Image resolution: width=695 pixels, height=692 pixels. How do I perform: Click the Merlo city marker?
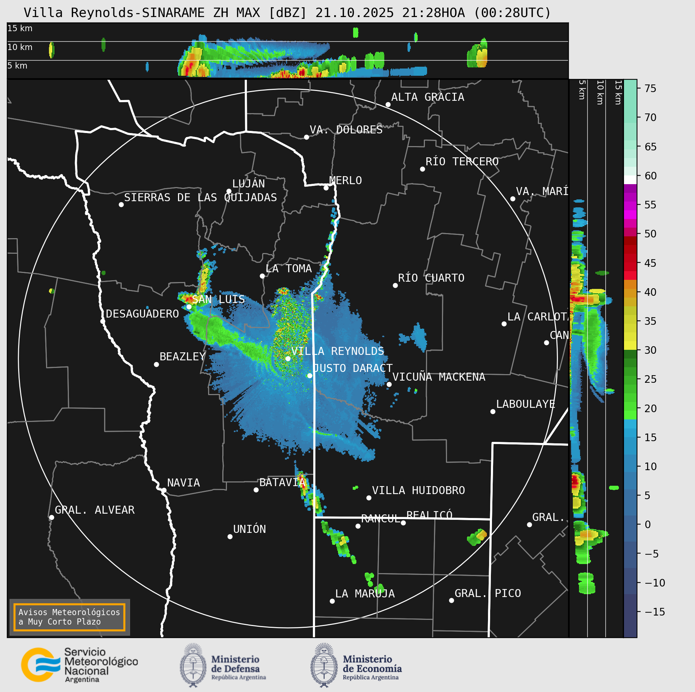coord(326,188)
